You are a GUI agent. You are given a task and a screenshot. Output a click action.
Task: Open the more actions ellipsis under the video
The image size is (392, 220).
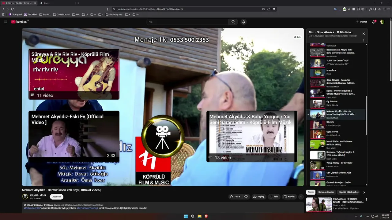301,197
